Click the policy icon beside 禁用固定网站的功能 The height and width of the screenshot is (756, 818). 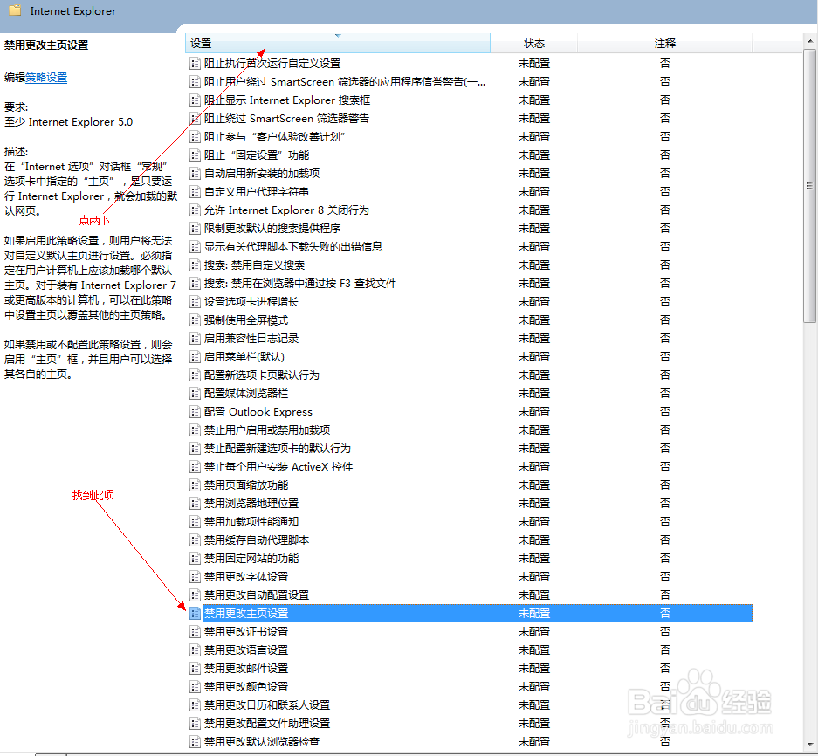(195, 559)
